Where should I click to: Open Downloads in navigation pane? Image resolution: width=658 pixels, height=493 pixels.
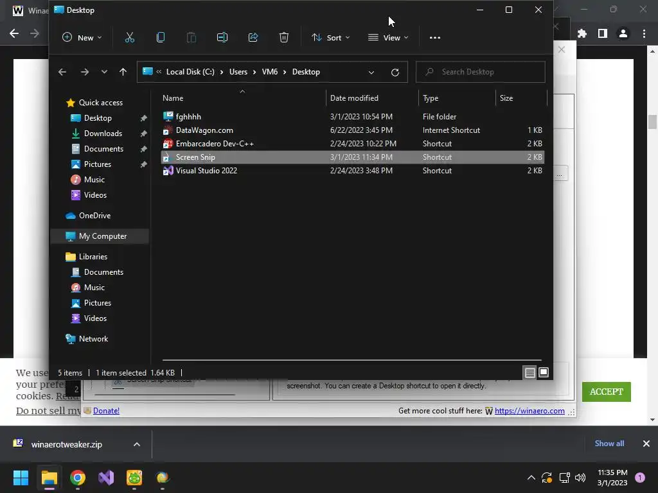click(x=103, y=134)
